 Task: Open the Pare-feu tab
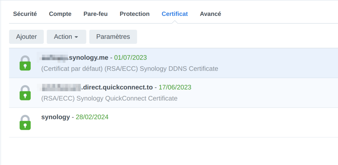coord(95,14)
